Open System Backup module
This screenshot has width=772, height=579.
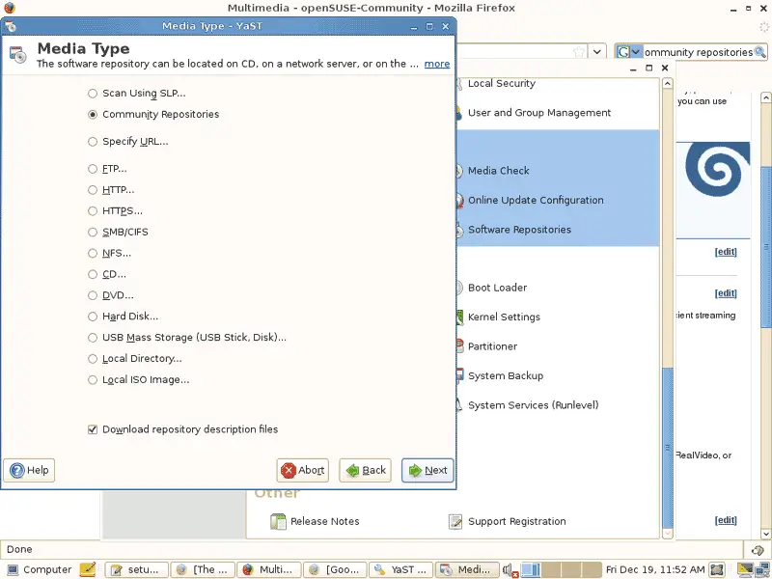click(x=506, y=376)
